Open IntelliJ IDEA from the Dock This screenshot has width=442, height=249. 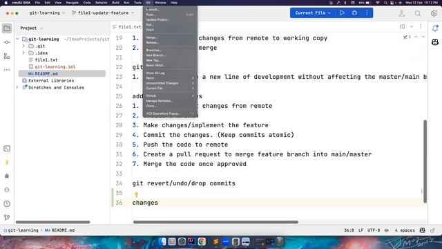(x=192, y=241)
